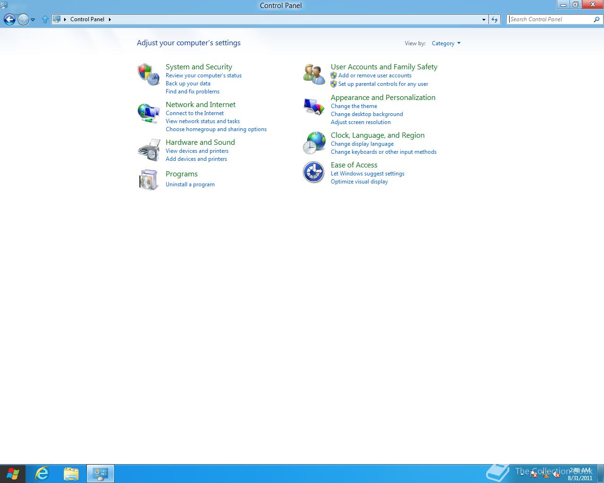This screenshot has height=483, width=604.
Task: Open the Appearance and Personalization monitor icon
Action: (314, 107)
